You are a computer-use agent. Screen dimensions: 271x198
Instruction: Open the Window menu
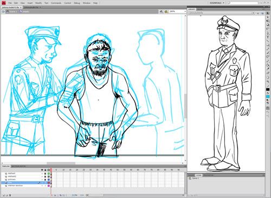[x=86, y=3]
